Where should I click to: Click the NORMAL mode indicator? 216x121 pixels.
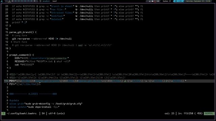(209, 114)
